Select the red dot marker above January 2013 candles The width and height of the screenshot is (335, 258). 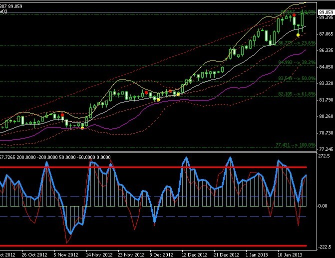click(x=294, y=15)
